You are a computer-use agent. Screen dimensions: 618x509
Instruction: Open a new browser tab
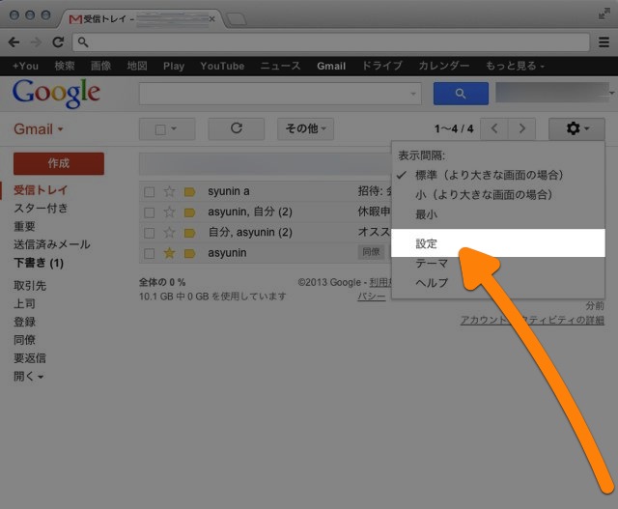tap(237, 19)
